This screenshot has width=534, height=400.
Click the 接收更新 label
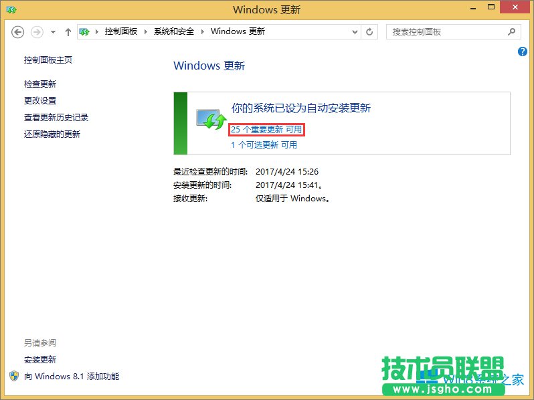pyautogui.click(x=190, y=199)
